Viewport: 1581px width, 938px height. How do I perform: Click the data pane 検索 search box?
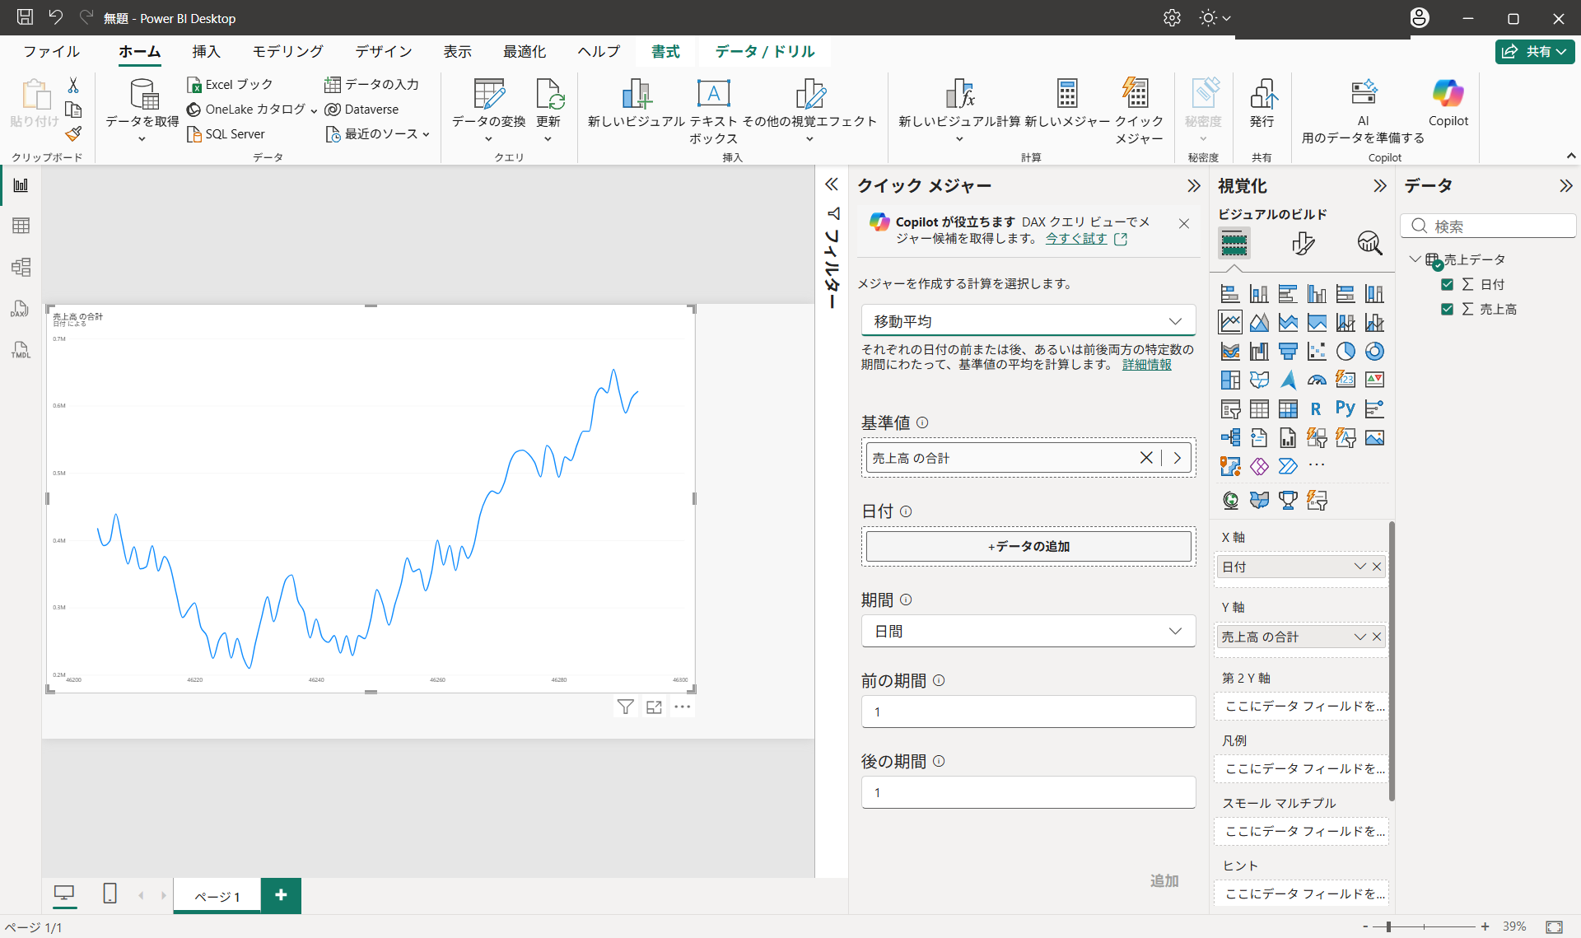(x=1488, y=226)
